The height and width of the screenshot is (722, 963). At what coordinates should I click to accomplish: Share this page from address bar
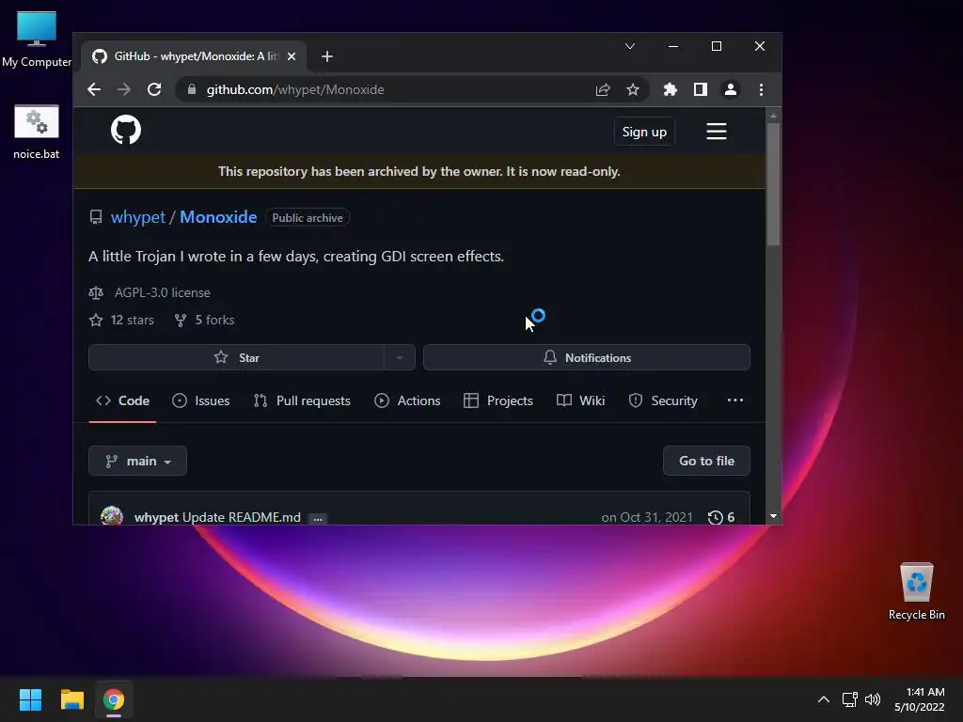(603, 89)
